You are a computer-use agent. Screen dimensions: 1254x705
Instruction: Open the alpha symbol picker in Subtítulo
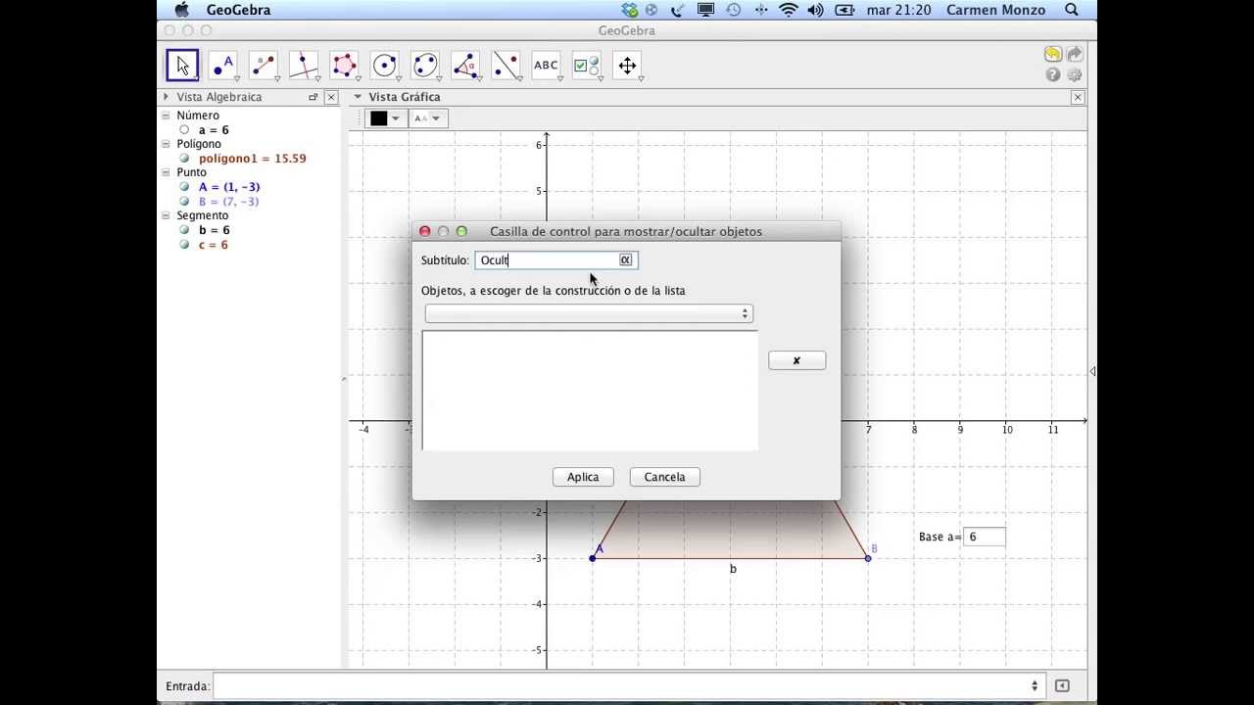click(x=625, y=259)
